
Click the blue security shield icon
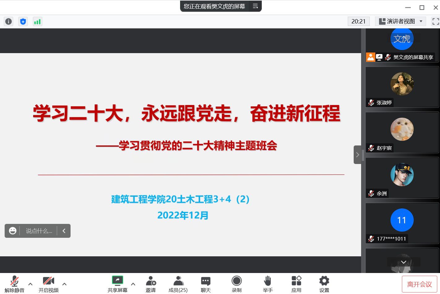click(23, 21)
